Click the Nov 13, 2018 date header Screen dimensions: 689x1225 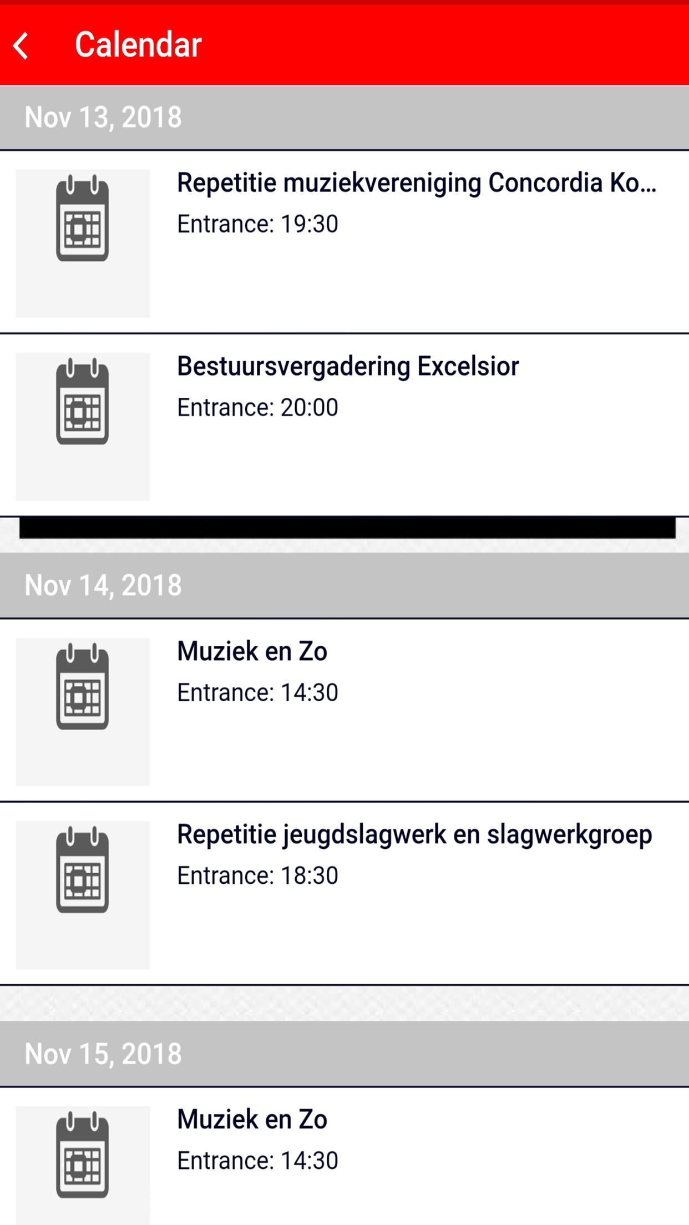[x=103, y=117]
